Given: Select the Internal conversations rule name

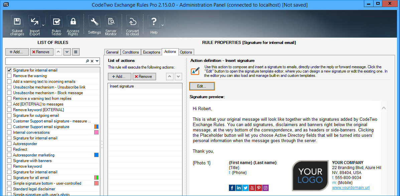Looking at the screenshot, I should point(31,132).
